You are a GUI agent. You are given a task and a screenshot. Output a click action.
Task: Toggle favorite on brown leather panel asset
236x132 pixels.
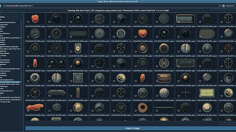pyautogui.click(x=157, y=81)
